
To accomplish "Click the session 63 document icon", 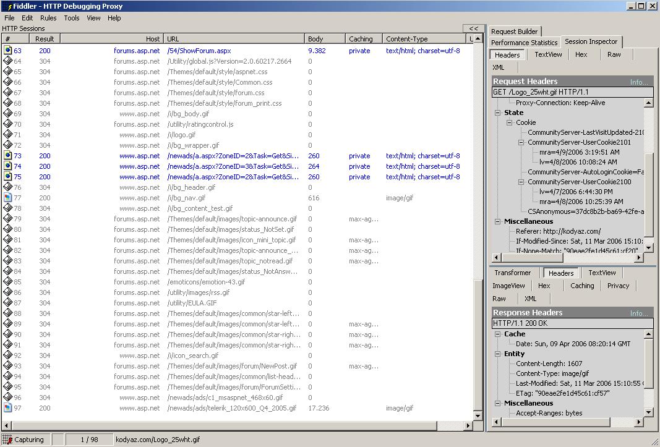I will 7,50.
